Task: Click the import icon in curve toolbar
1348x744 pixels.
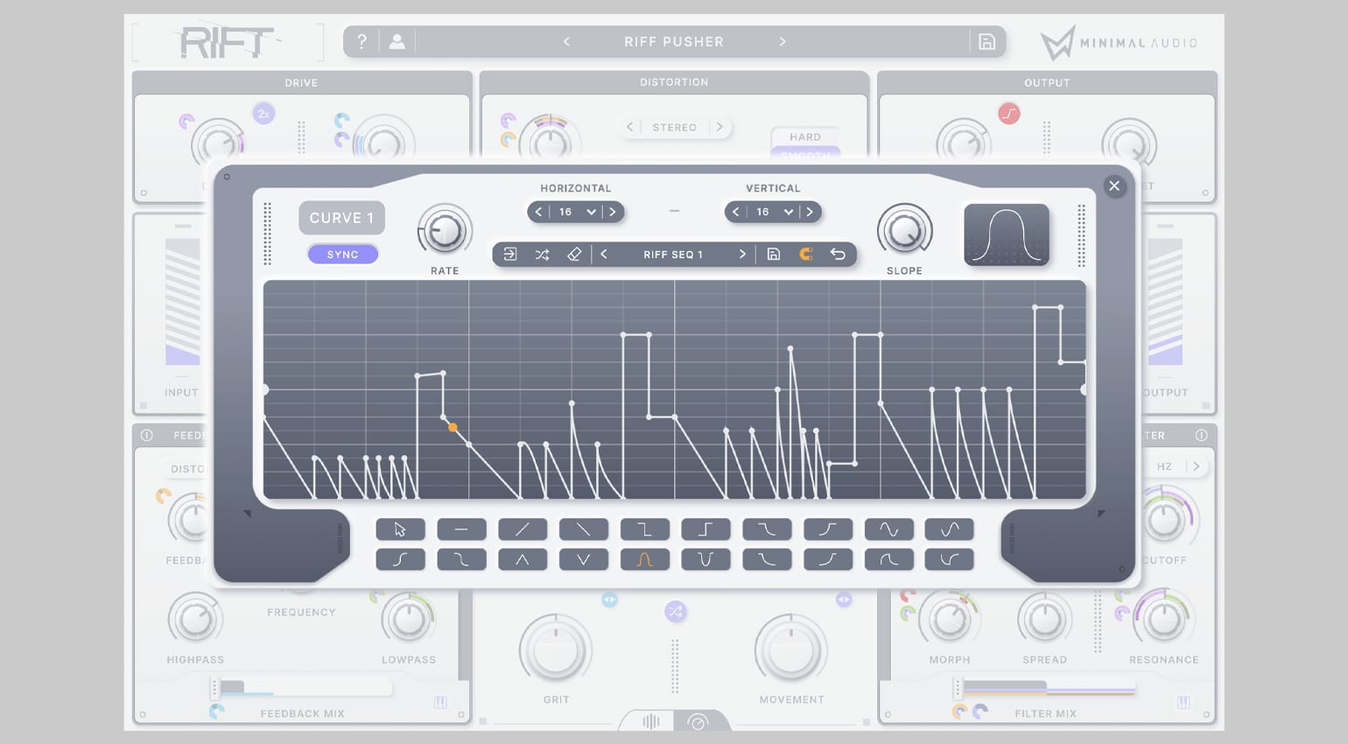Action: point(510,255)
